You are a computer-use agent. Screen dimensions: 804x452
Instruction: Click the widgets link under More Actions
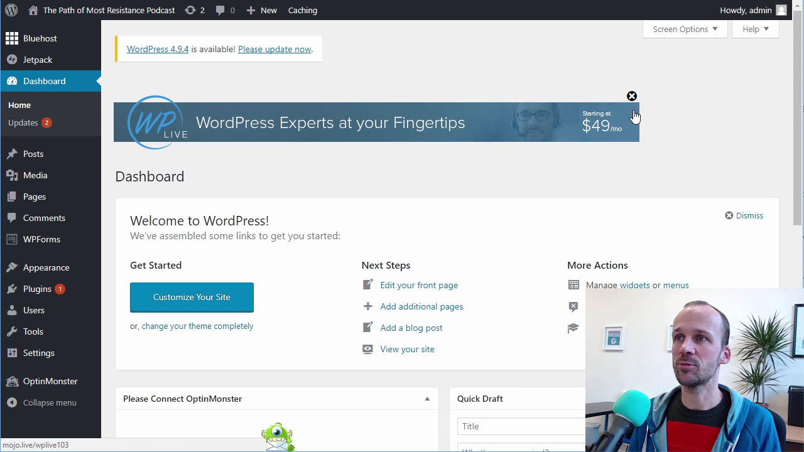point(634,285)
